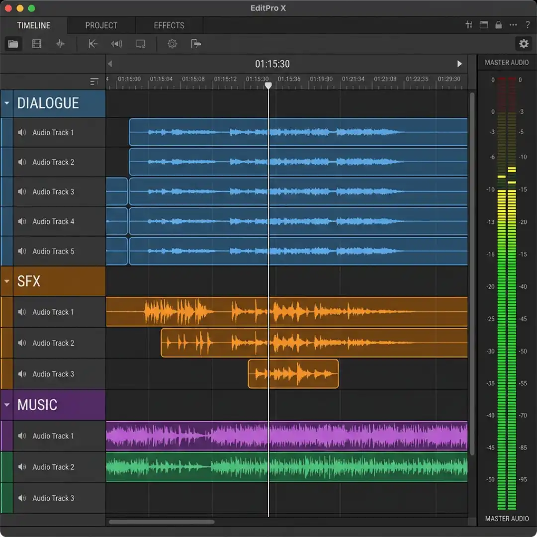The height and width of the screenshot is (537, 537).
Task: Mute DIALOGUE Audio Track 5
Action: [22, 252]
